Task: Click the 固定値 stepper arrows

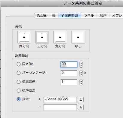Action: [x=81, y=65]
